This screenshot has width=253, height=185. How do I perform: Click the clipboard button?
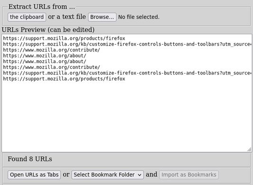point(27,17)
